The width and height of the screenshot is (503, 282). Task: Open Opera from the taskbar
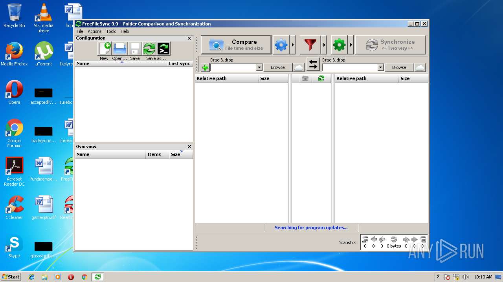point(71,277)
